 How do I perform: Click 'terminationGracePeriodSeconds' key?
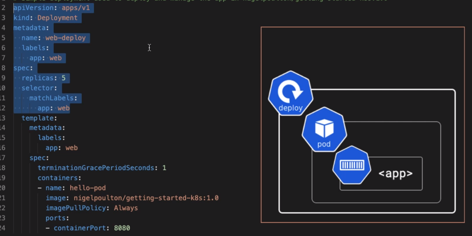click(x=96, y=168)
